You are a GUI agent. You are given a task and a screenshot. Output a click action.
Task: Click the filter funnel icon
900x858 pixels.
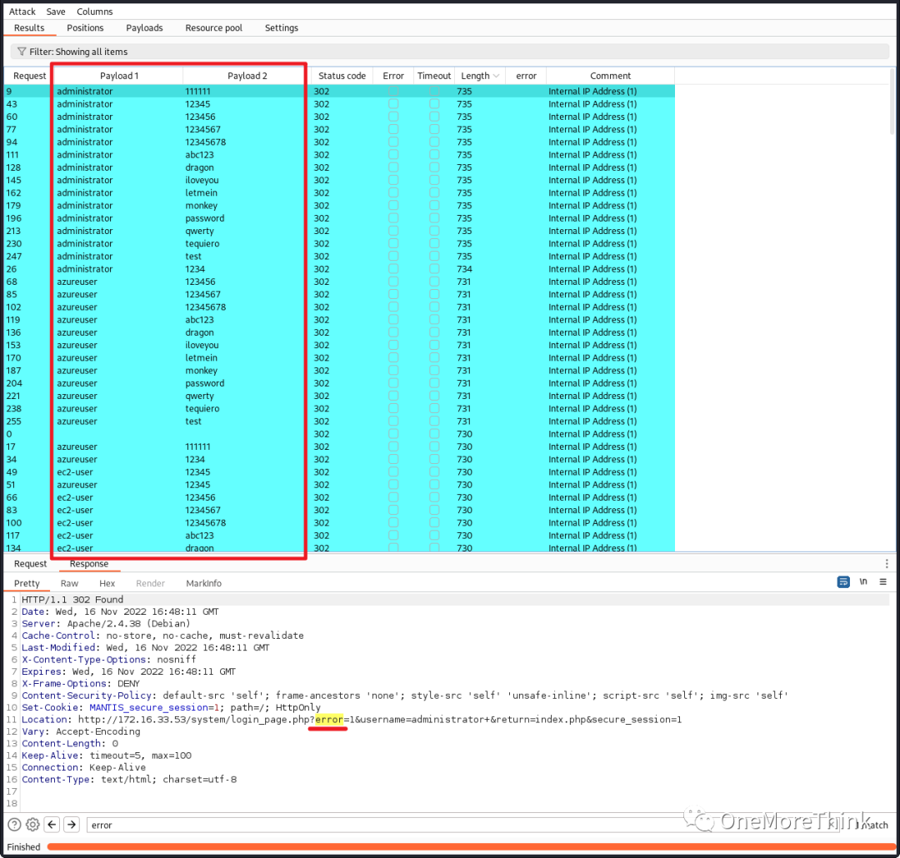tap(21, 52)
